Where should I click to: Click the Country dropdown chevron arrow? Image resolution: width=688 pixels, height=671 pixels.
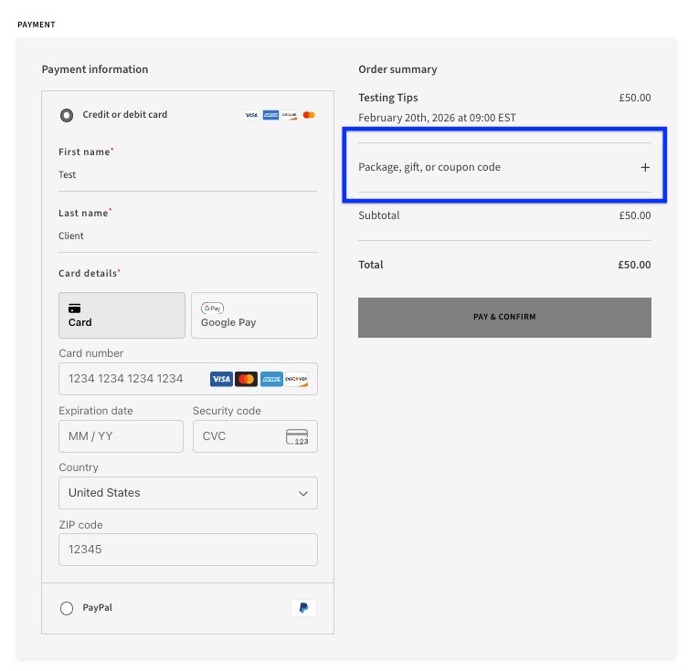pos(303,493)
